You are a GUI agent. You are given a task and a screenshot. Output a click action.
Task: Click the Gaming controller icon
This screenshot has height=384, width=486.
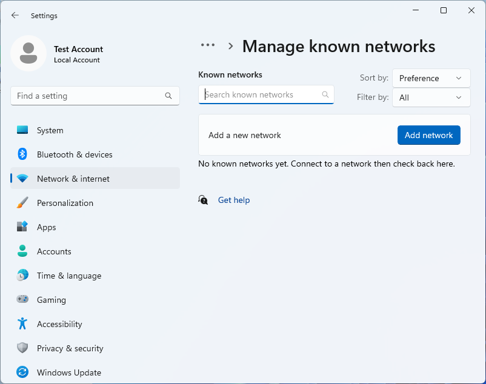click(22, 299)
